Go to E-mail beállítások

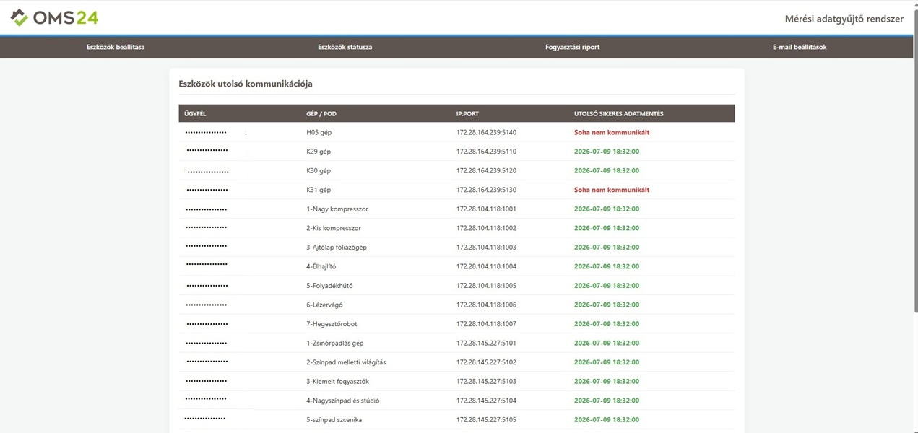(799, 47)
